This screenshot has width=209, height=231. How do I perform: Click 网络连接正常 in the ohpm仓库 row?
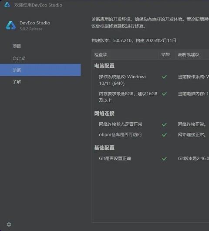(x=192, y=134)
